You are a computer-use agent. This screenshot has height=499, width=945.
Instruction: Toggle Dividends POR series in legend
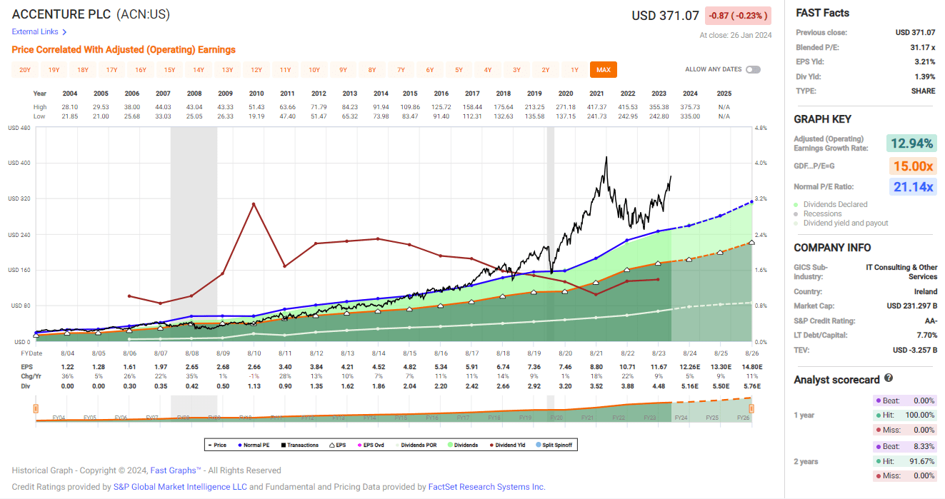[416, 445]
